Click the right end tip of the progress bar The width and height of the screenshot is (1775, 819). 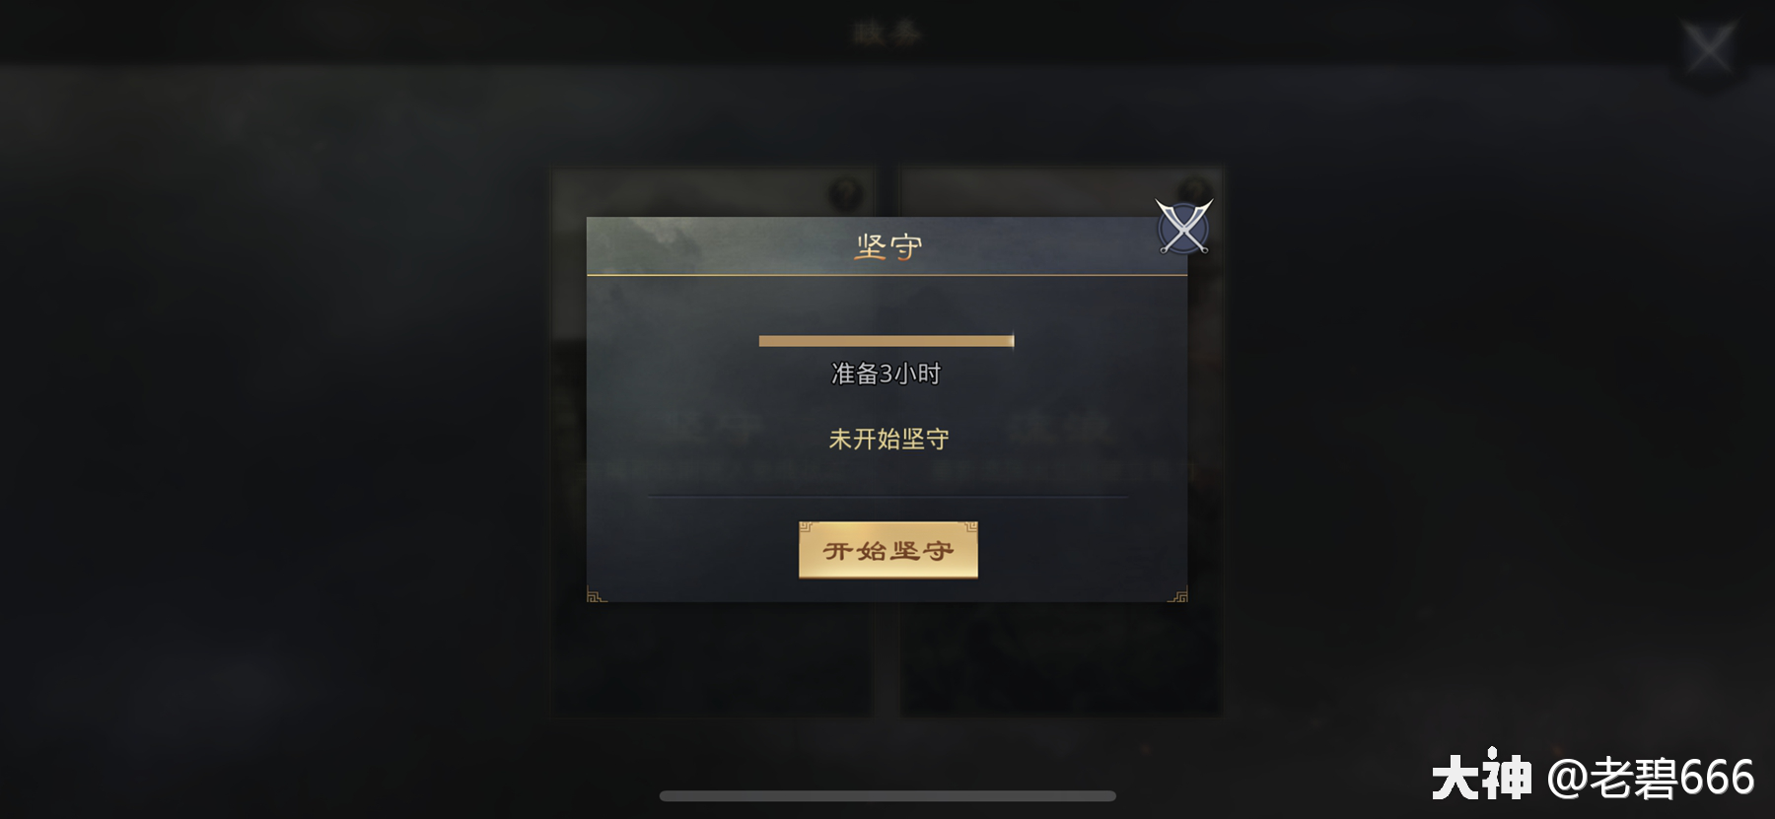[1012, 341]
